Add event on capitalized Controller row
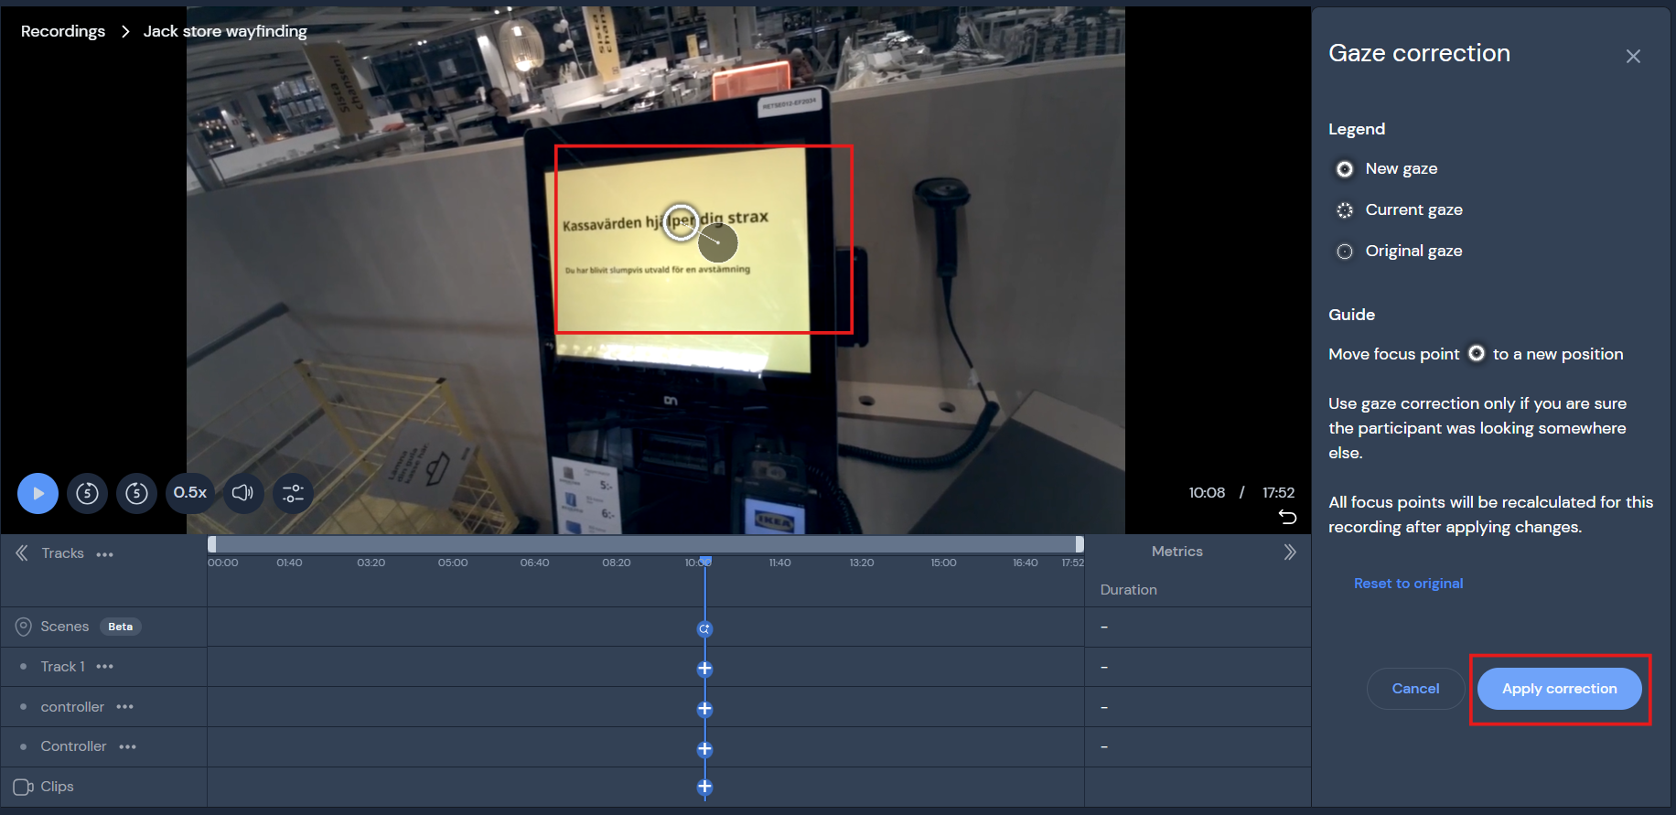1676x815 pixels. [704, 749]
